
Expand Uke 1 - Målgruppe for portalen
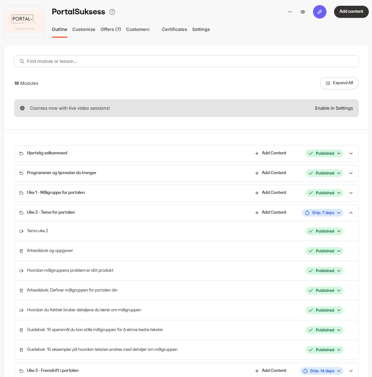[x=351, y=193]
